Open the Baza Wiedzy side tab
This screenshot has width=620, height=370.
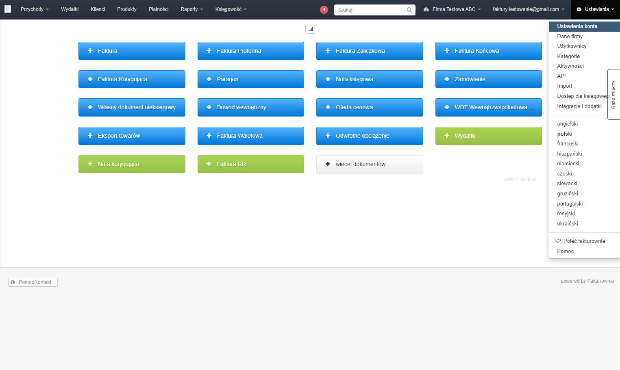[613, 95]
